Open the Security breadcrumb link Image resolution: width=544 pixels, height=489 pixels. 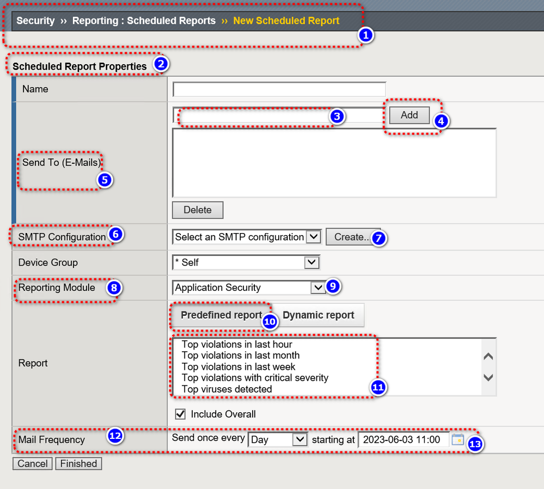35,21
